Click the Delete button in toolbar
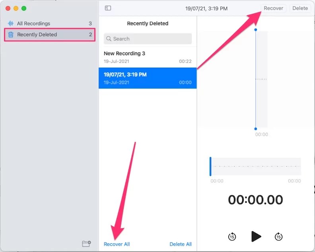The image size is (315, 252). 300,8
